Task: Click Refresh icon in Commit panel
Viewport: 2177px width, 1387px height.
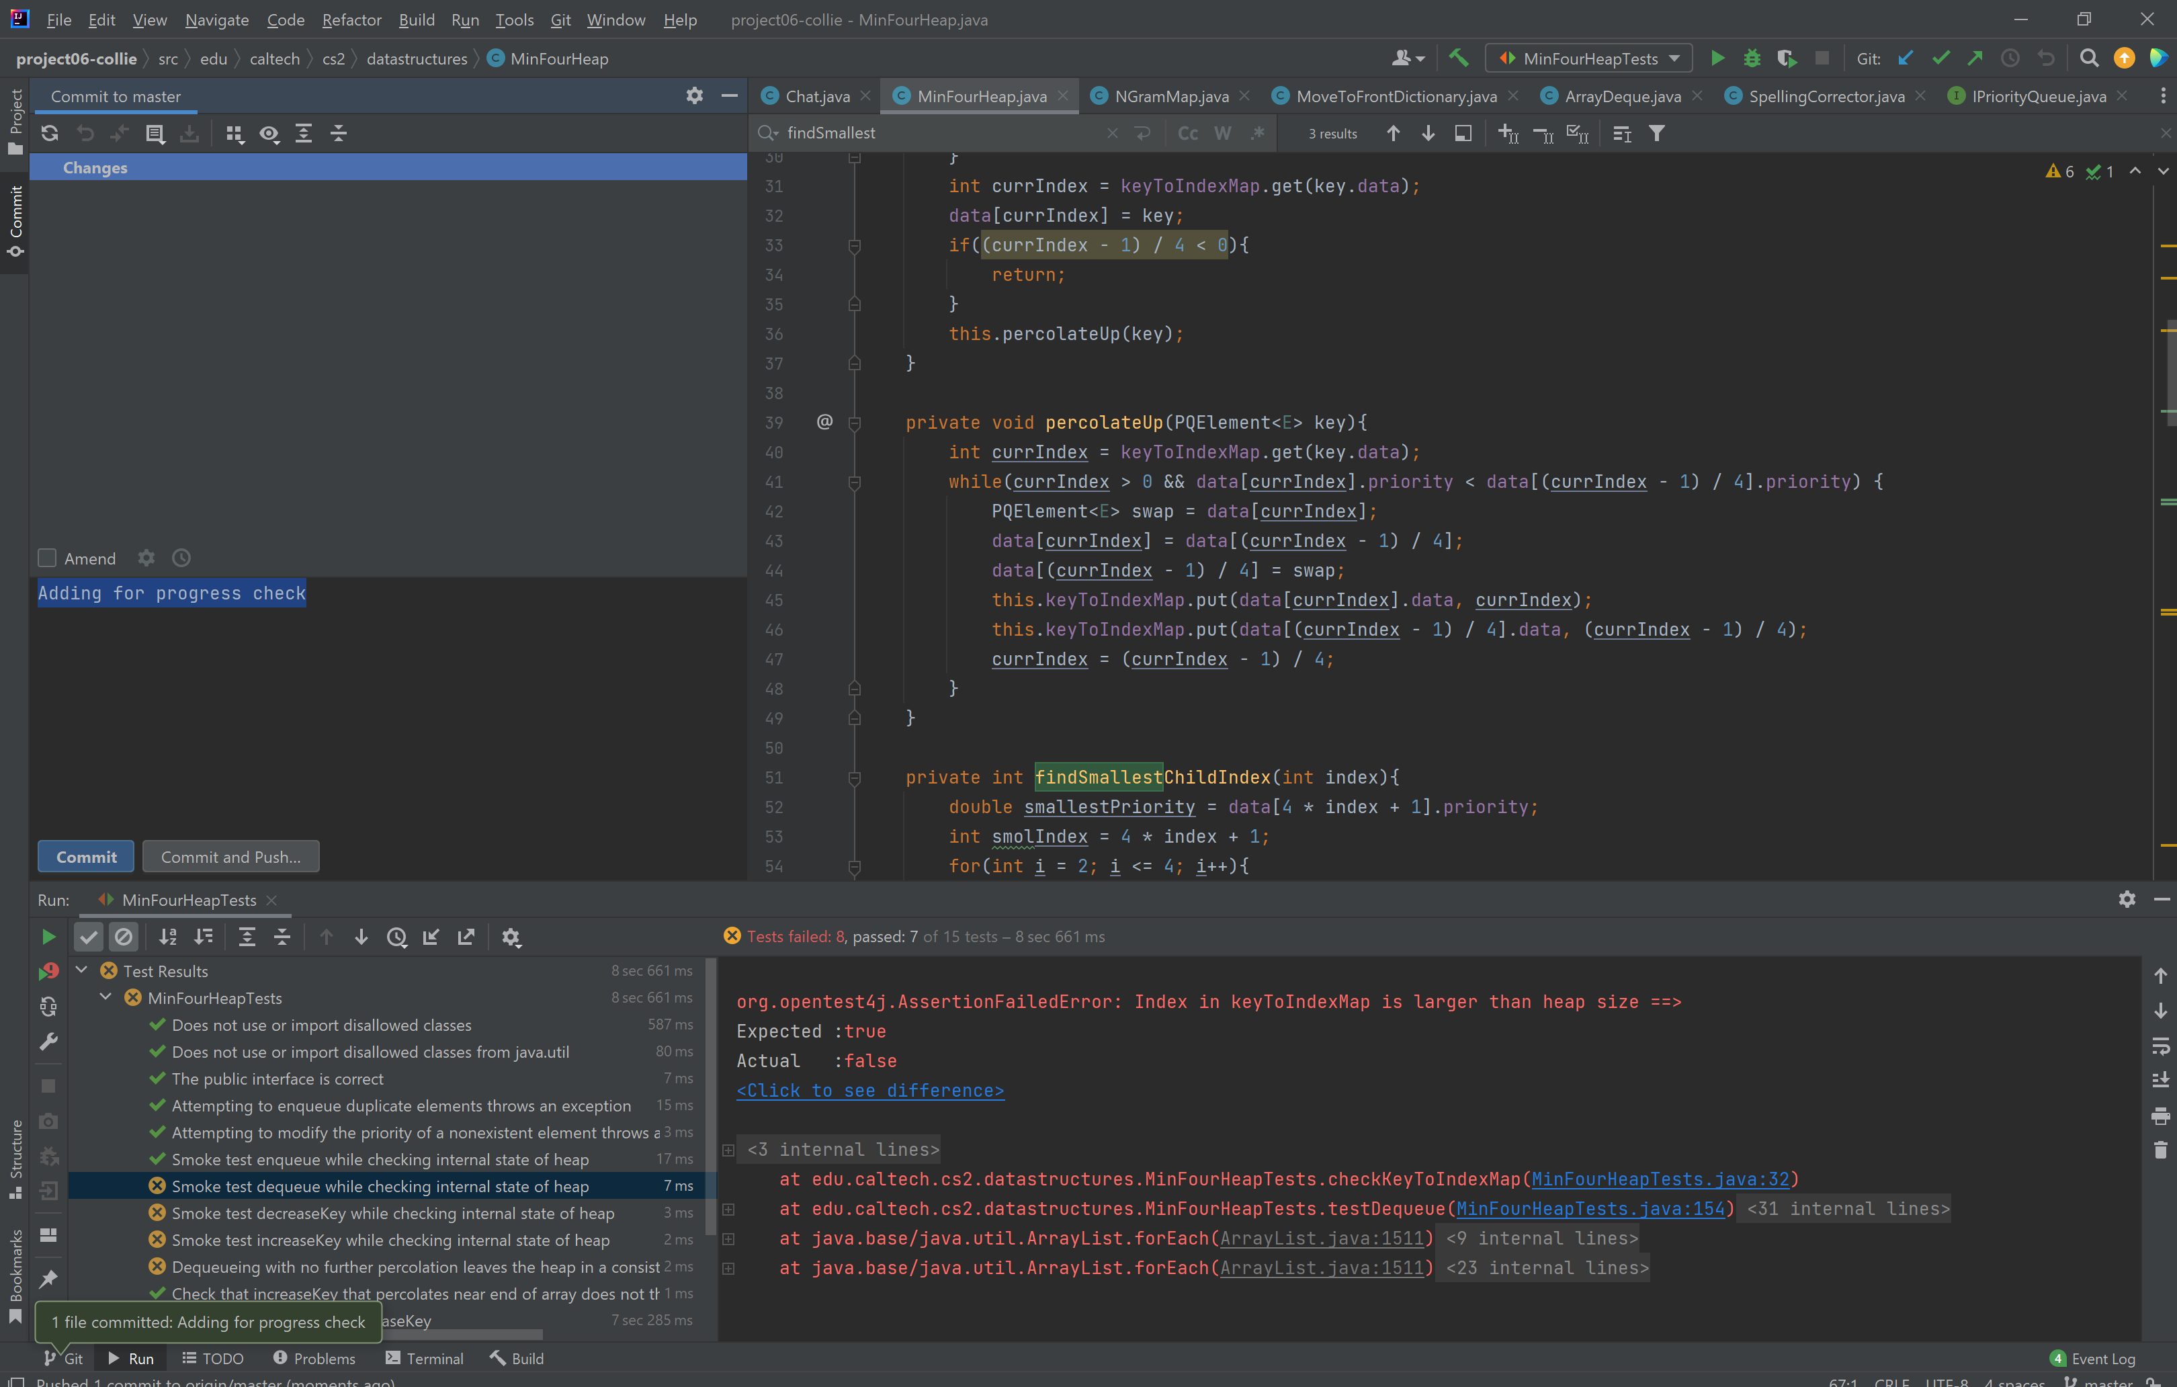Action: (x=50, y=134)
